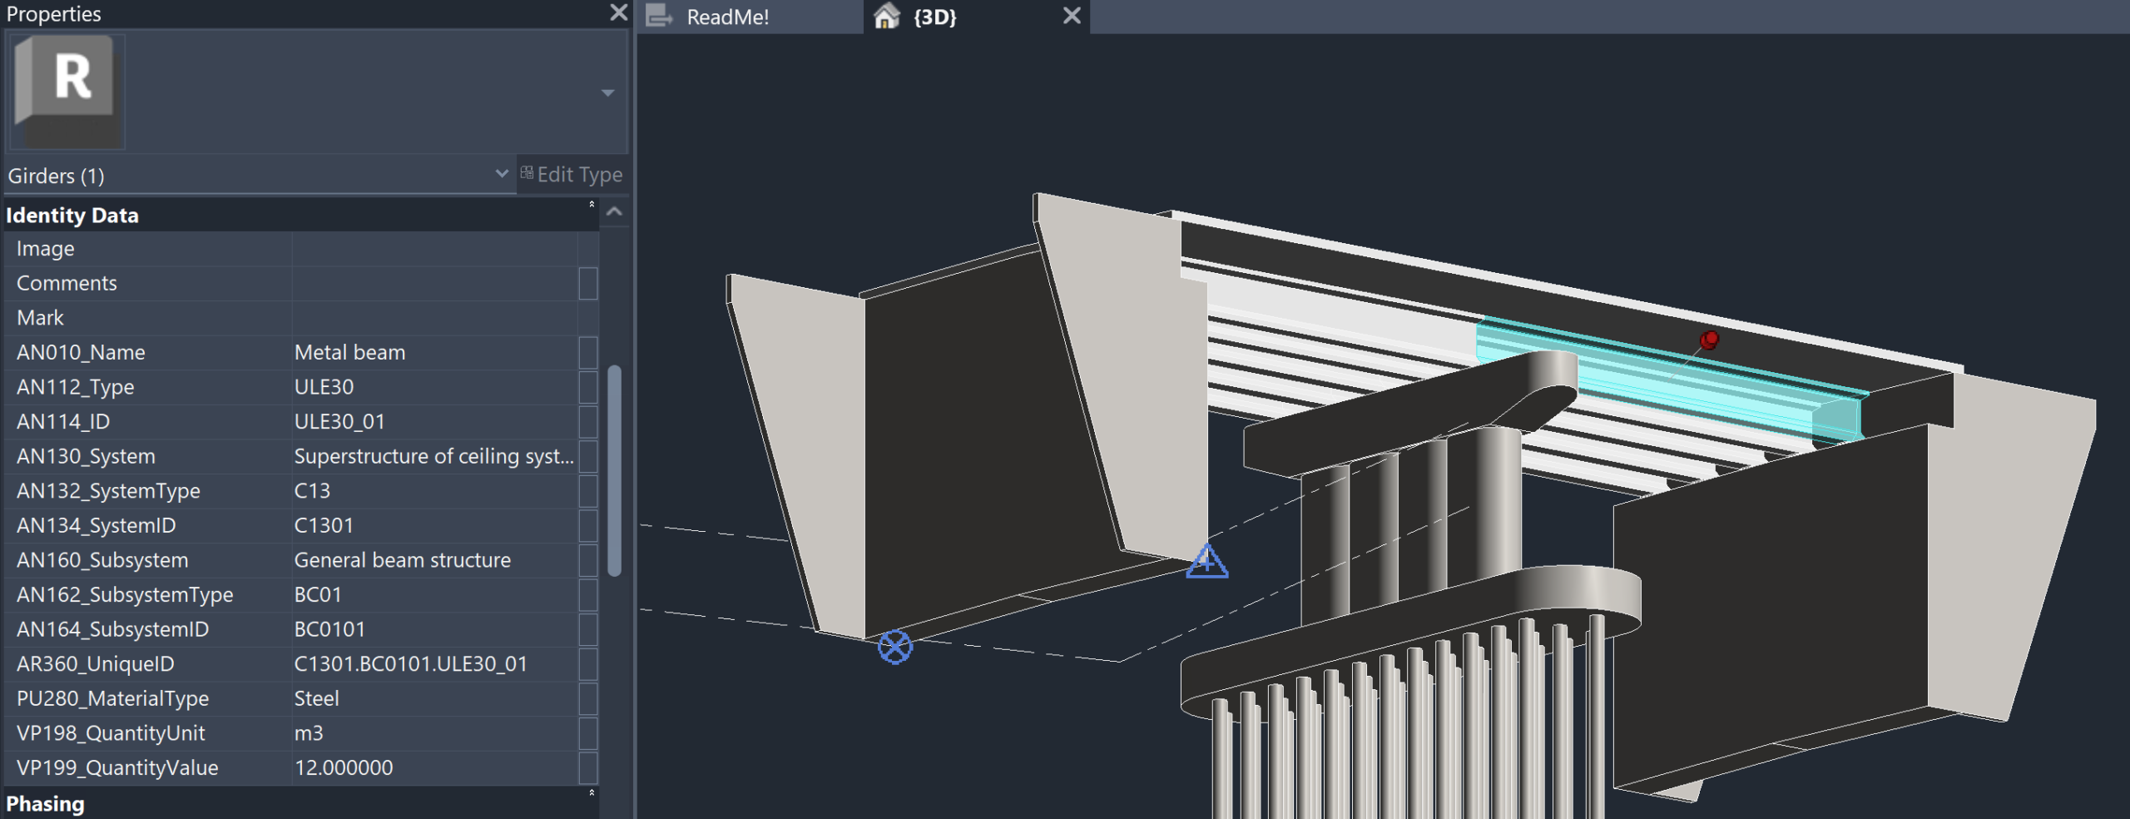Image resolution: width=2130 pixels, height=819 pixels.
Task: Click the Edit Type button
Action: [x=572, y=174]
